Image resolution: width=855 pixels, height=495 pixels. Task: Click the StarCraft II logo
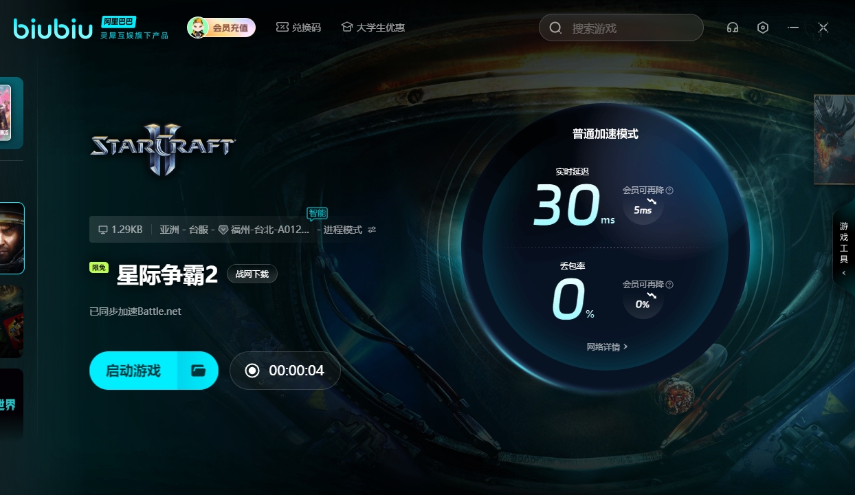[164, 148]
